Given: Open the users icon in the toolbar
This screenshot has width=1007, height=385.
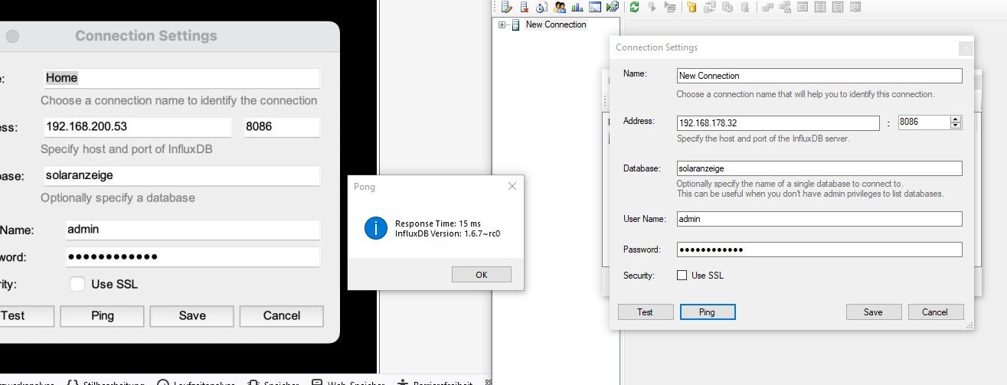Looking at the screenshot, I should click(x=560, y=8).
